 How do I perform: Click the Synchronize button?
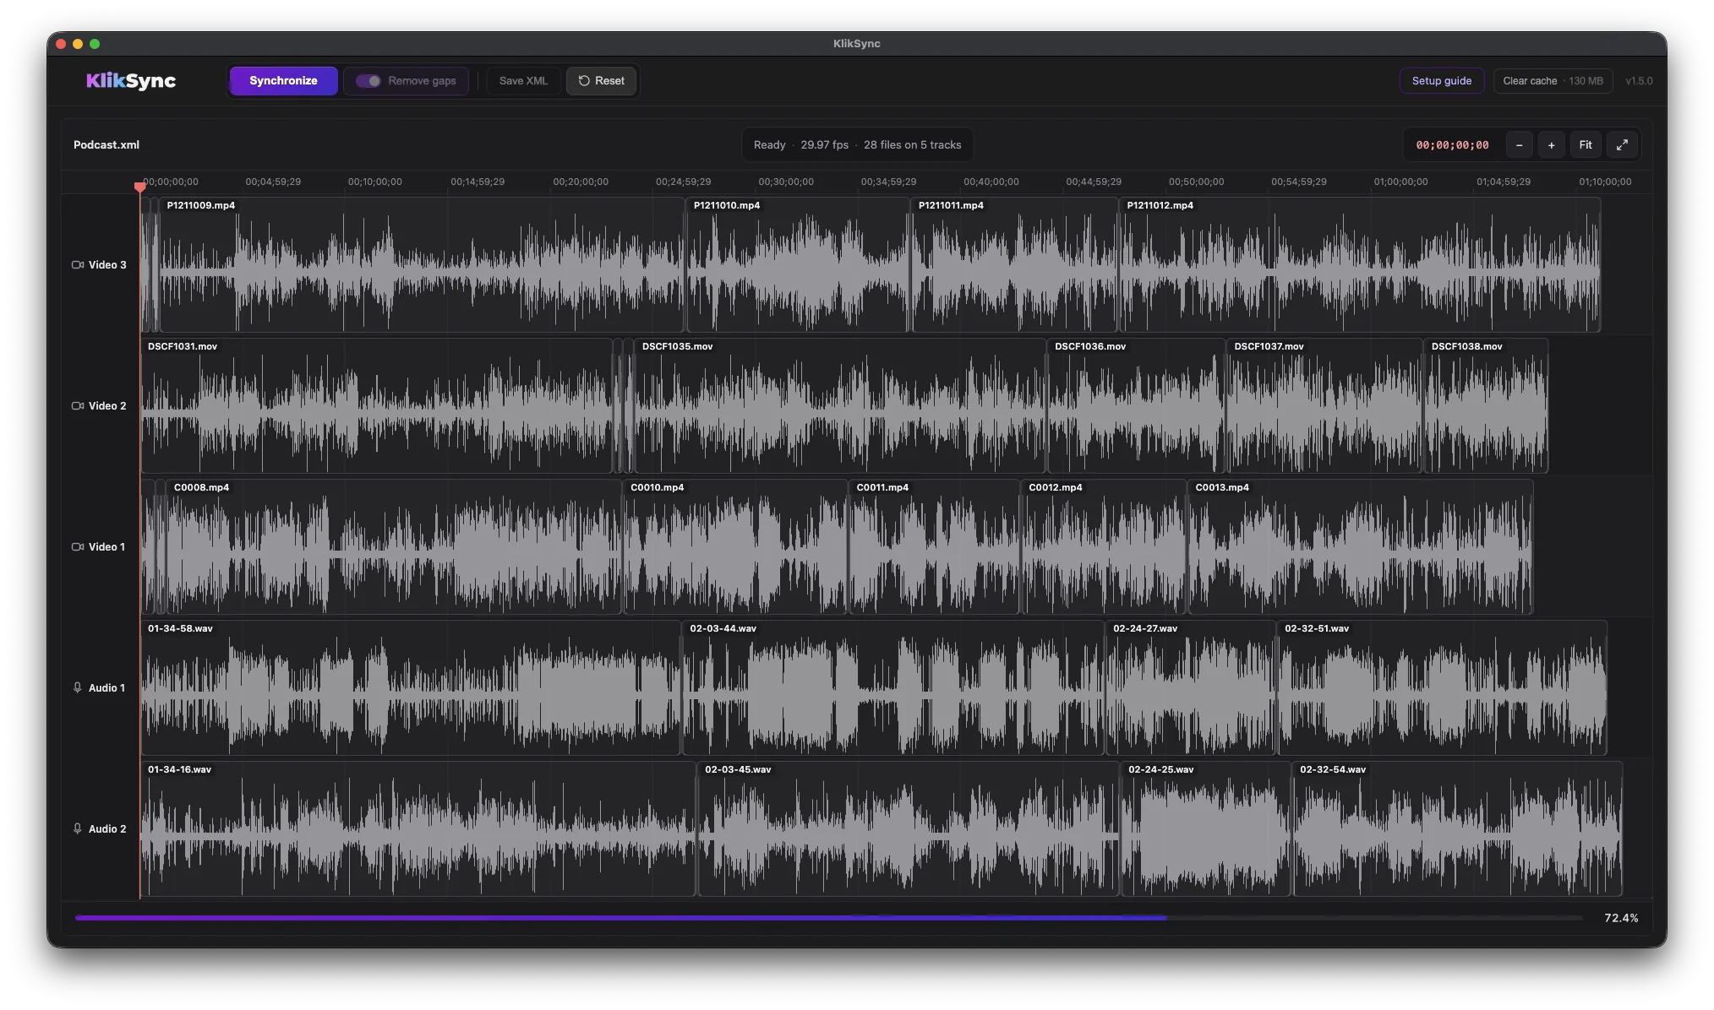coord(283,81)
